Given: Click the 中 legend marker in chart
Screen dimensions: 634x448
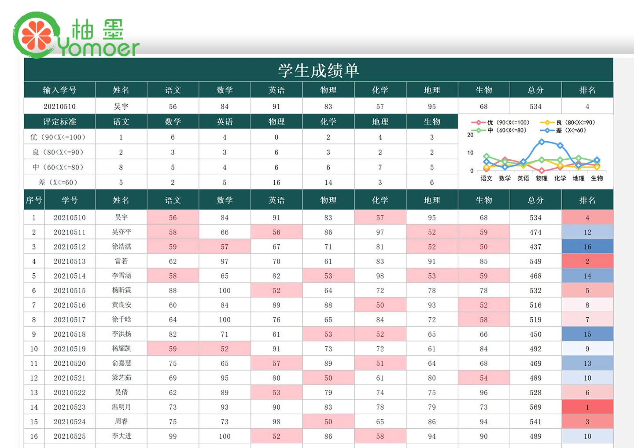Looking at the screenshot, I should coord(478,130).
